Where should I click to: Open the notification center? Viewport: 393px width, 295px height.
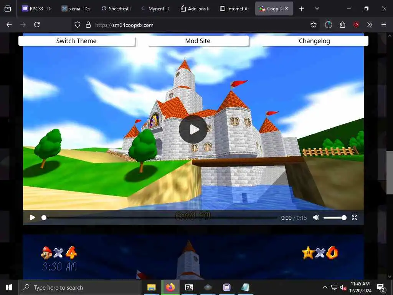(x=381, y=288)
